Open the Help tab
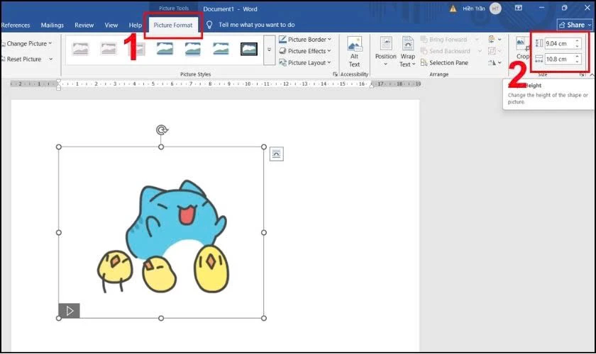The height and width of the screenshot is (354, 596). pyautogui.click(x=135, y=25)
